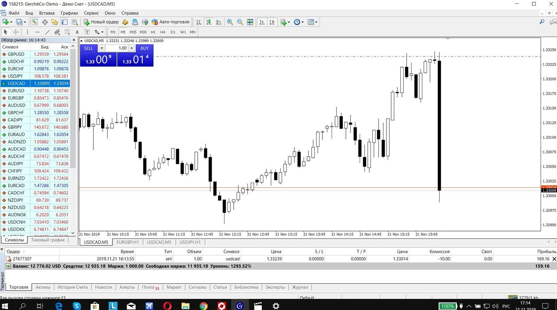This screenshot has height=310, width=557.
Task: Toggle the Navigator star-folder icon
Action: tap(54, 22)
